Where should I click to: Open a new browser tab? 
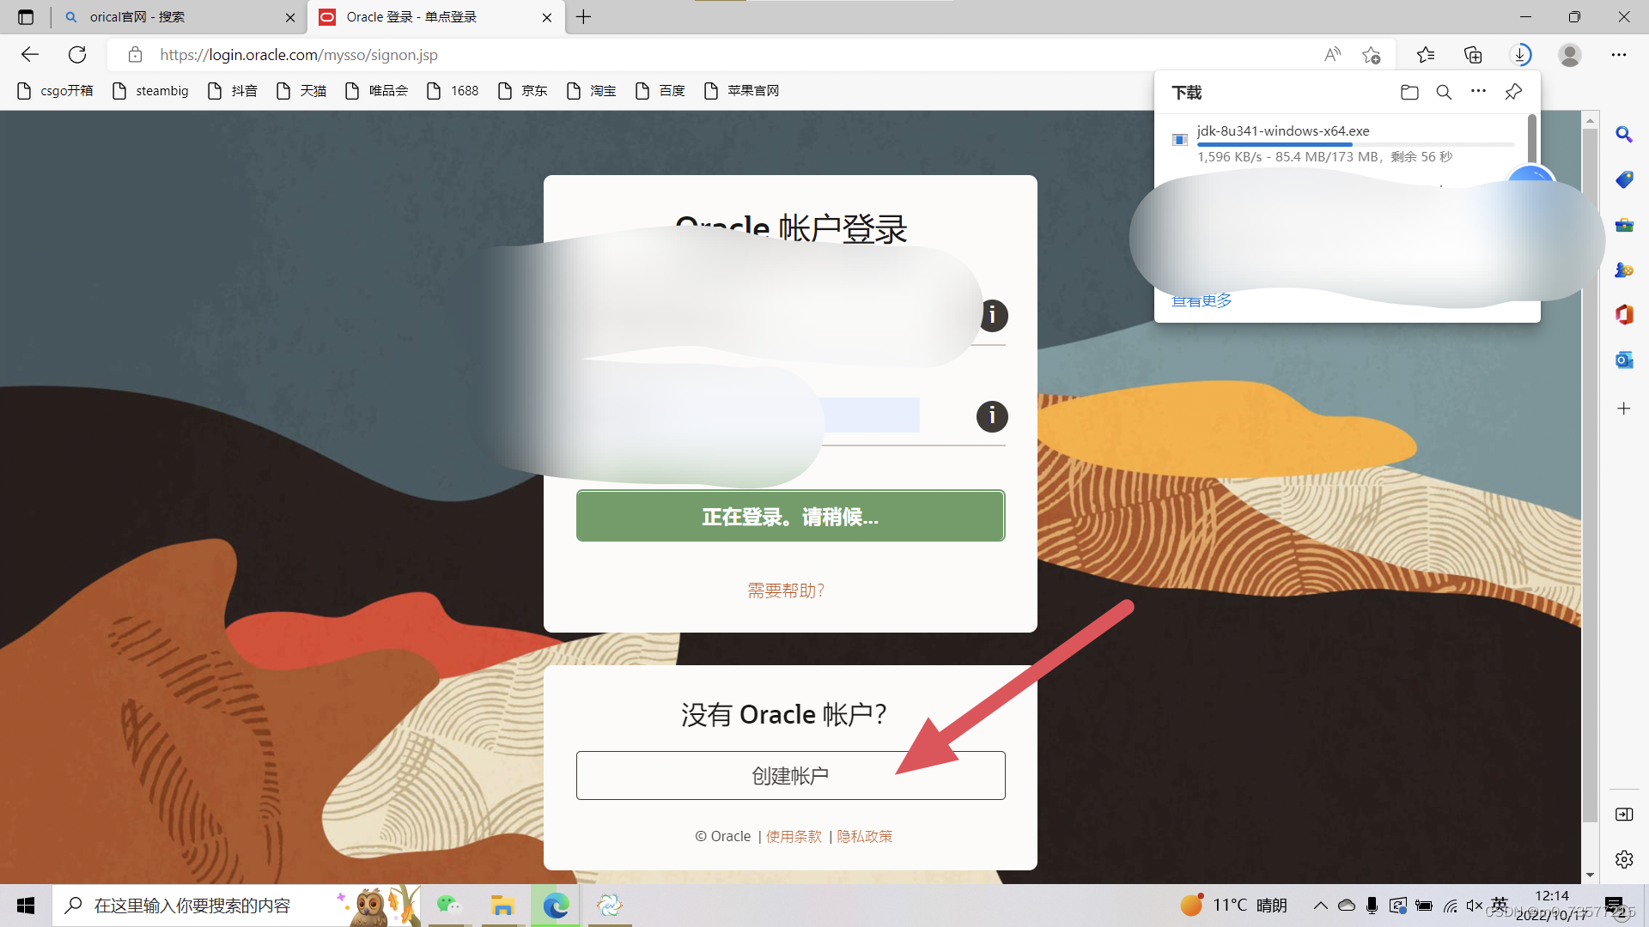pos(584,17)
